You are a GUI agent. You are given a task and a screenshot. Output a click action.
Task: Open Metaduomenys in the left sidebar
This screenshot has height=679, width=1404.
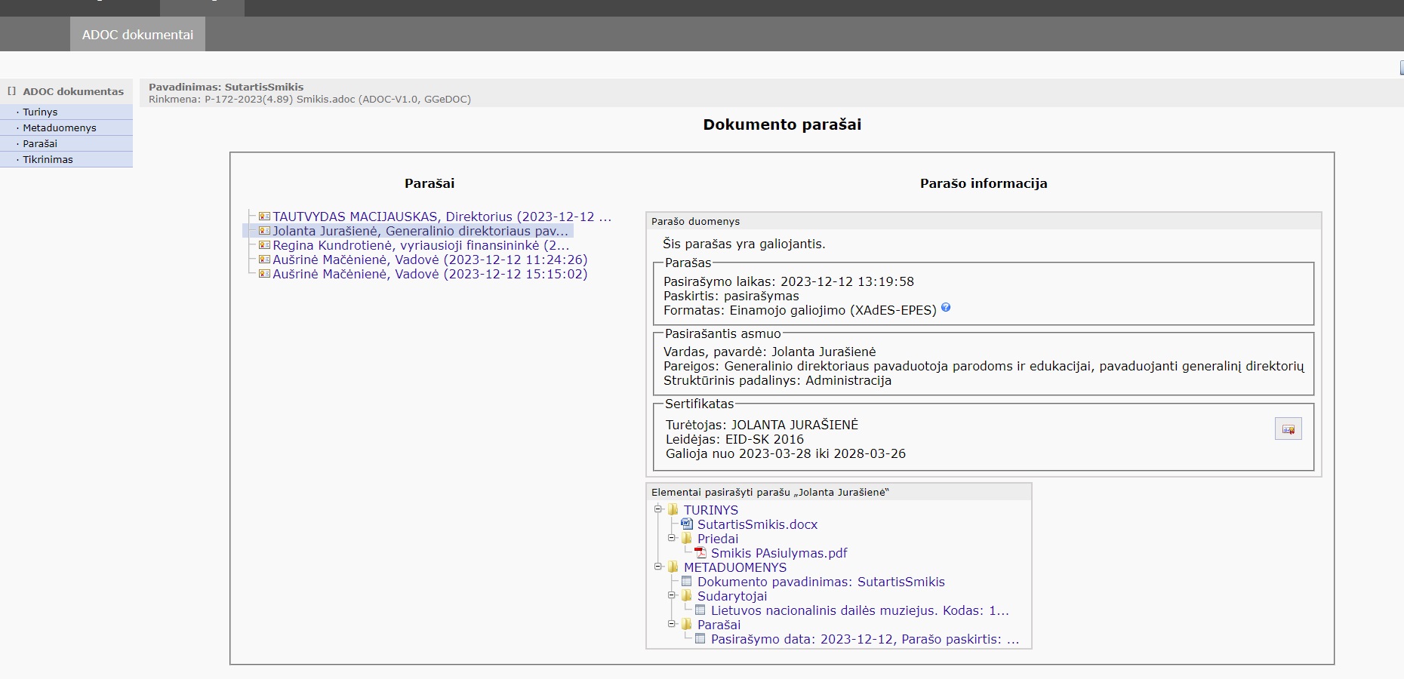tap(60, 128)
